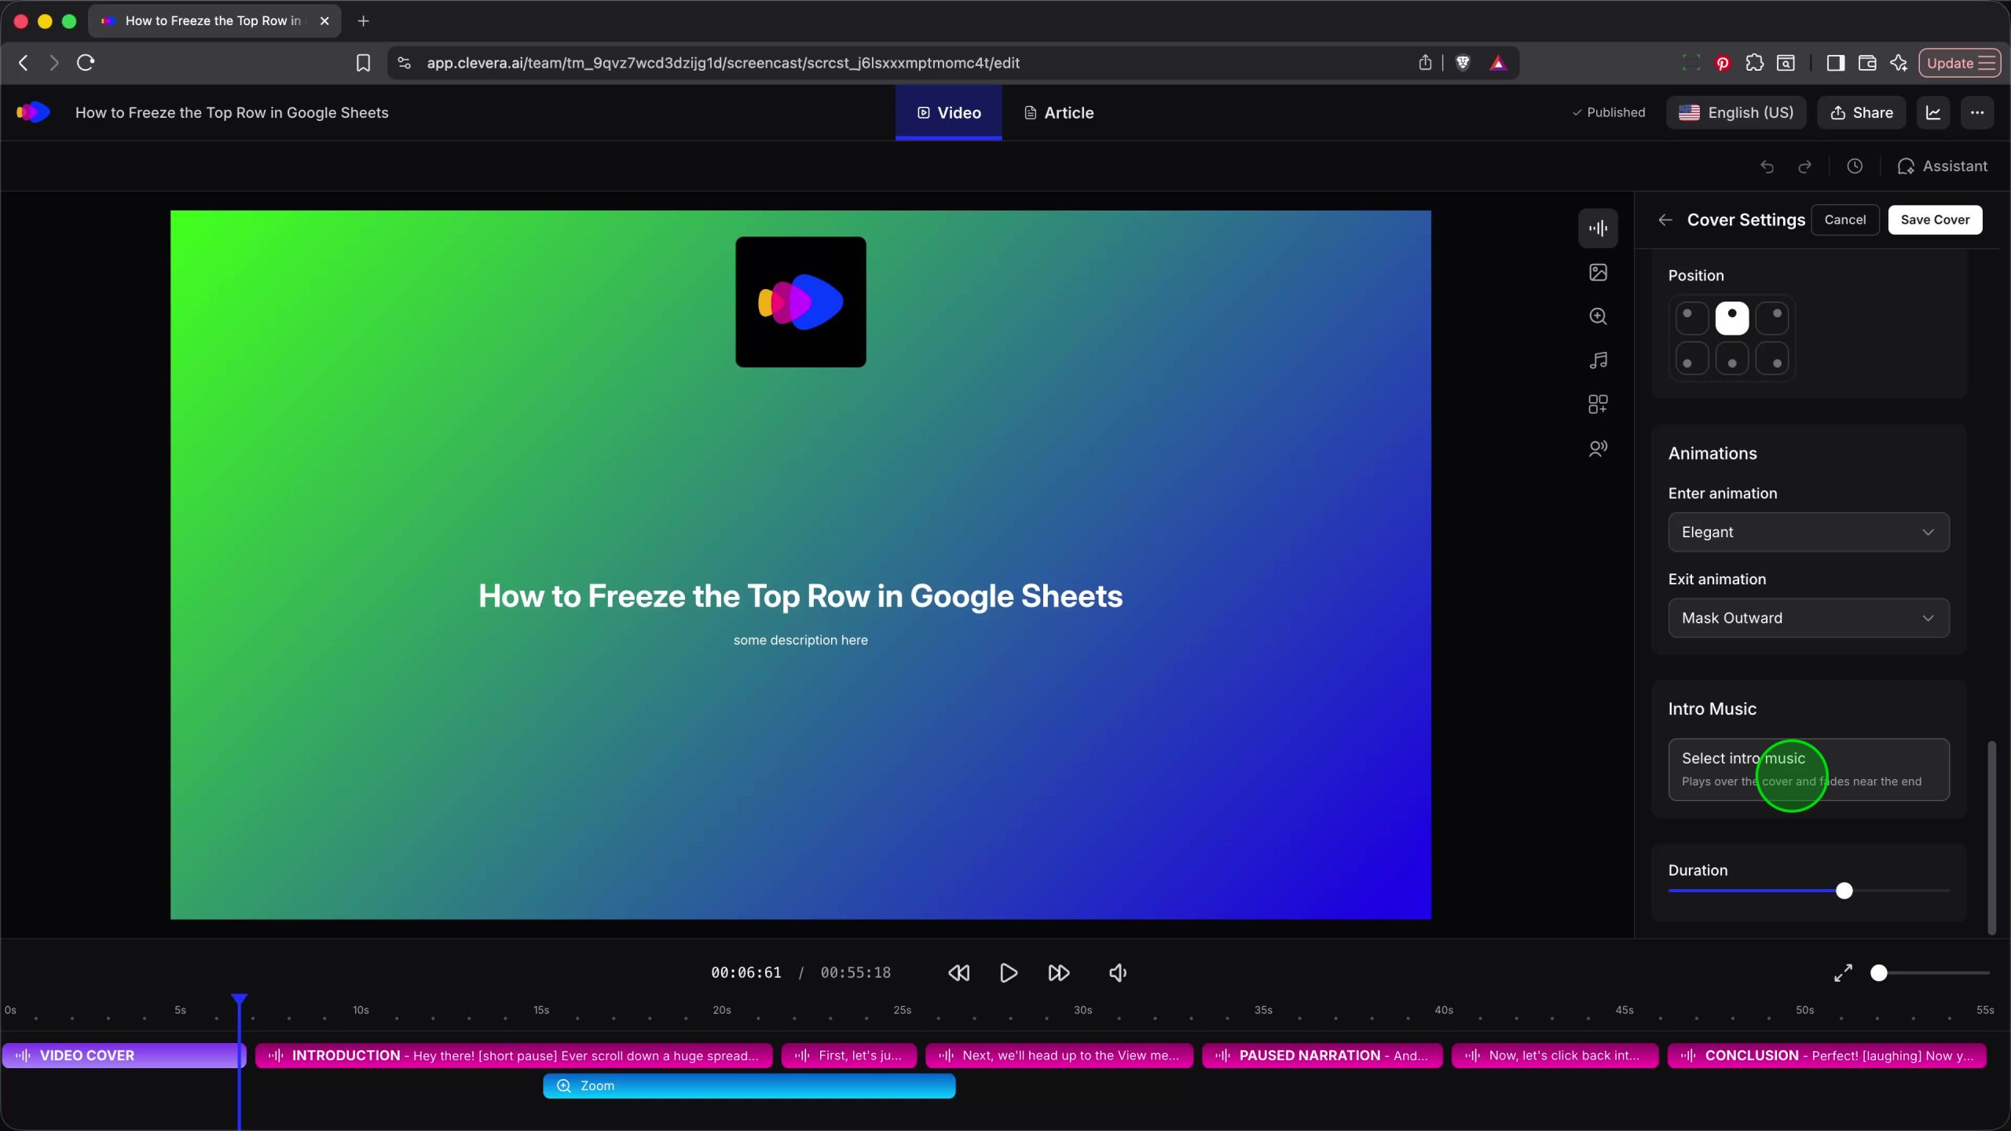Click the Duration slider handle

[1844, 891]
